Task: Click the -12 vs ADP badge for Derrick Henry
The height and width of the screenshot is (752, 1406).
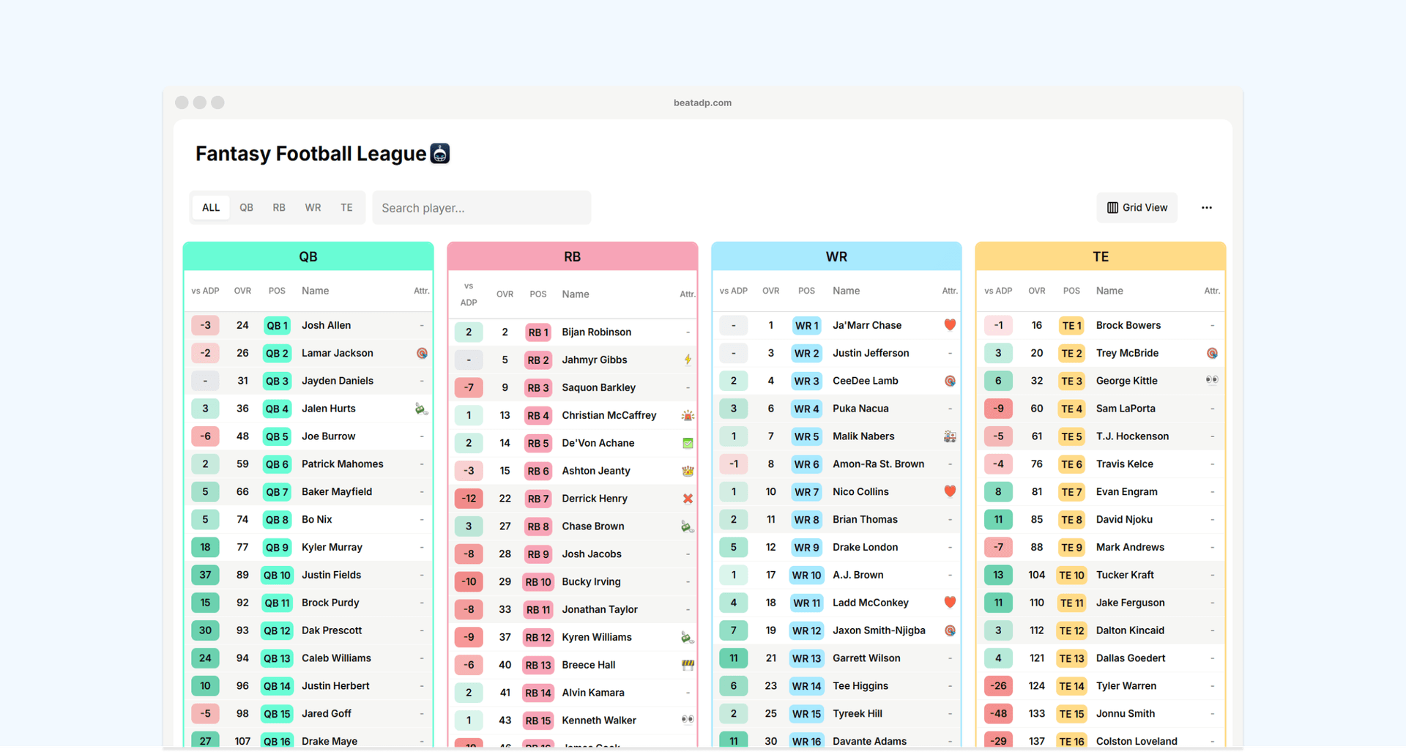Action: pos(469,499)
